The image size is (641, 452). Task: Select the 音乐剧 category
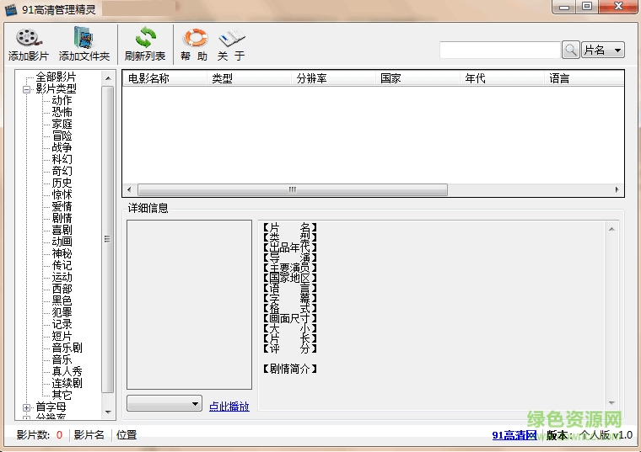(x=67, y=348)
